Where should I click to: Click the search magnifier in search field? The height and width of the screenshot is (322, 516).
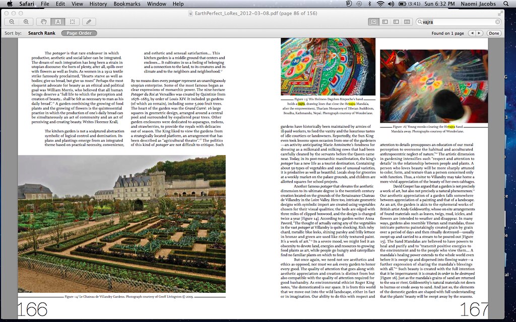420,22
